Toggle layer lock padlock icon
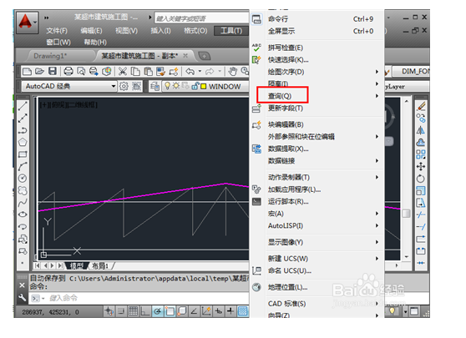466x338 pixels. point(195,86)
